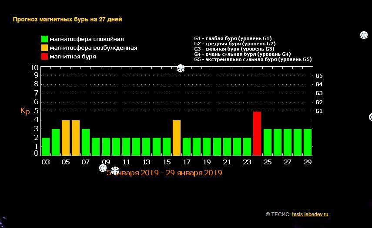The height and width of the screenshot is (228, 372).
Task: Click 'G4 - очень сильная буря' description
Action: click(x=242, y=54)
